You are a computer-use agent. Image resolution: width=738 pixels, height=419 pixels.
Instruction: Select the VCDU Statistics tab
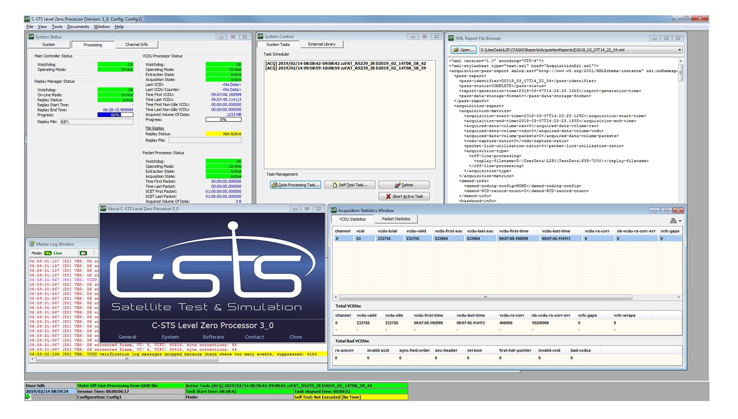pos(352,219)
